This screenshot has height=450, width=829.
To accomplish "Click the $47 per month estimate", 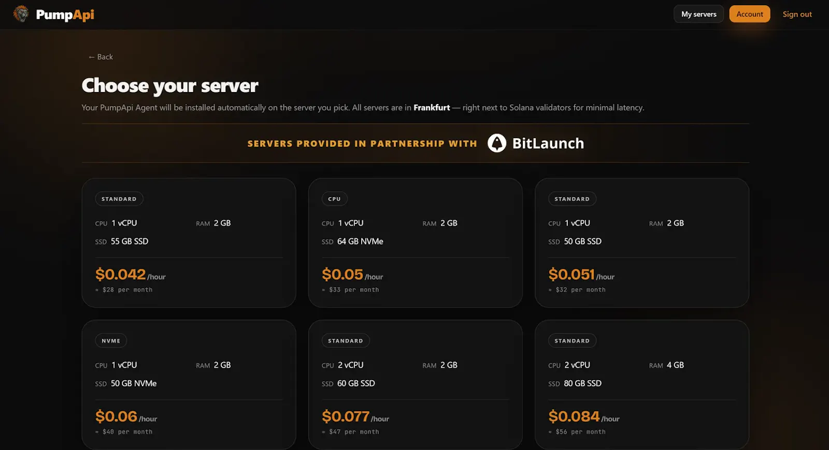I will [350, 432].
